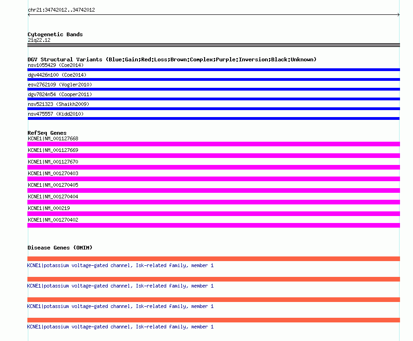The width and height of the screenshot is (413, 341).
Task: Click the KCNE1|NM_001127670 transcript label
Action: pyautogui.click(x=53, y=162)
